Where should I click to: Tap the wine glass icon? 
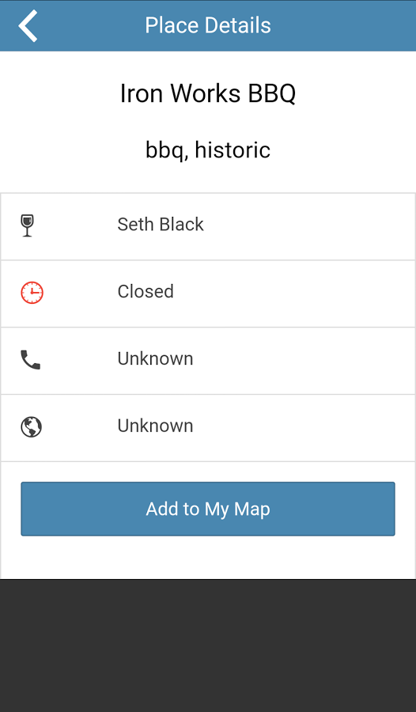pyautogui.click(x=28, y=225)
